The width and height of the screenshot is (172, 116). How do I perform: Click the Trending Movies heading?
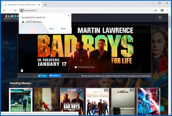click(21, 83)
